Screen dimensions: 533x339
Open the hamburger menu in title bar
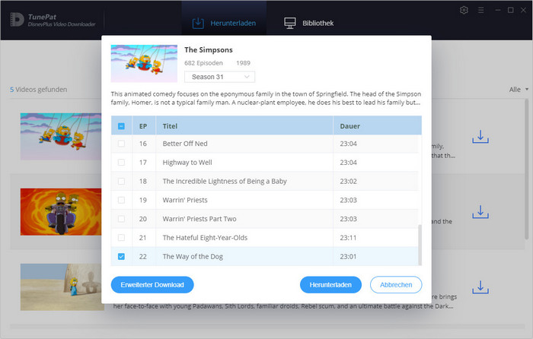(x=480, y=10)
